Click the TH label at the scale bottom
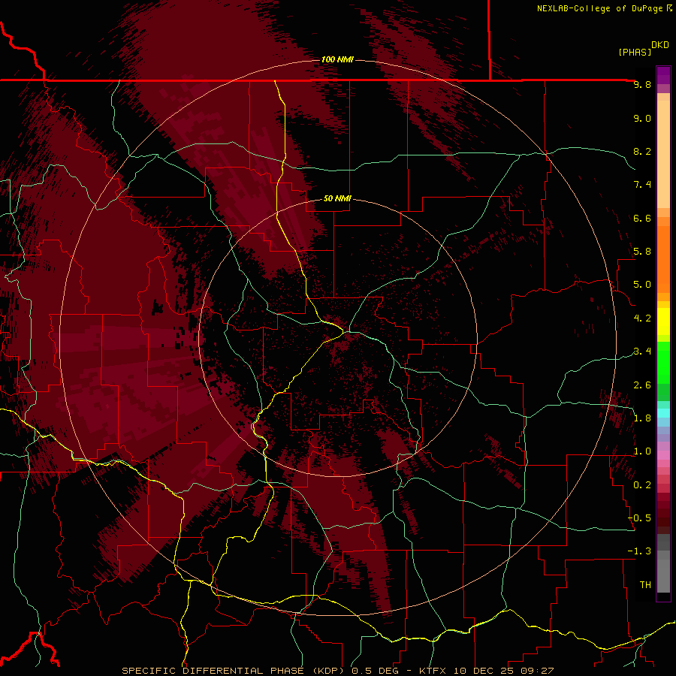This screenshot has height=676, width=676. pos(645,585)
